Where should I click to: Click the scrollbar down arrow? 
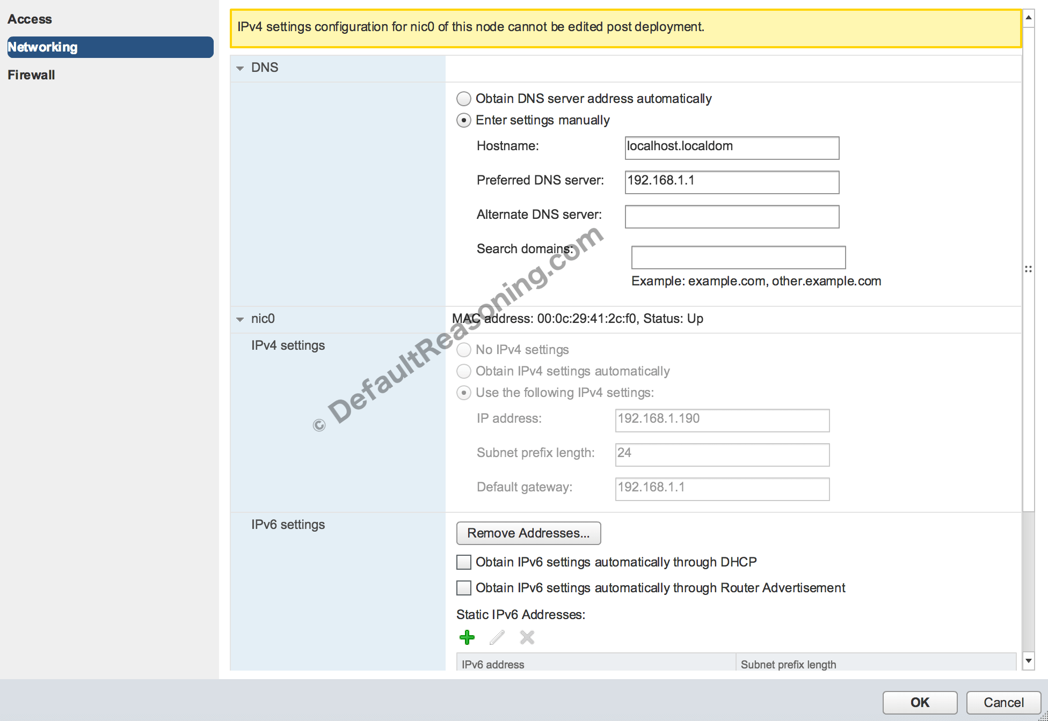coord(1029,661)
